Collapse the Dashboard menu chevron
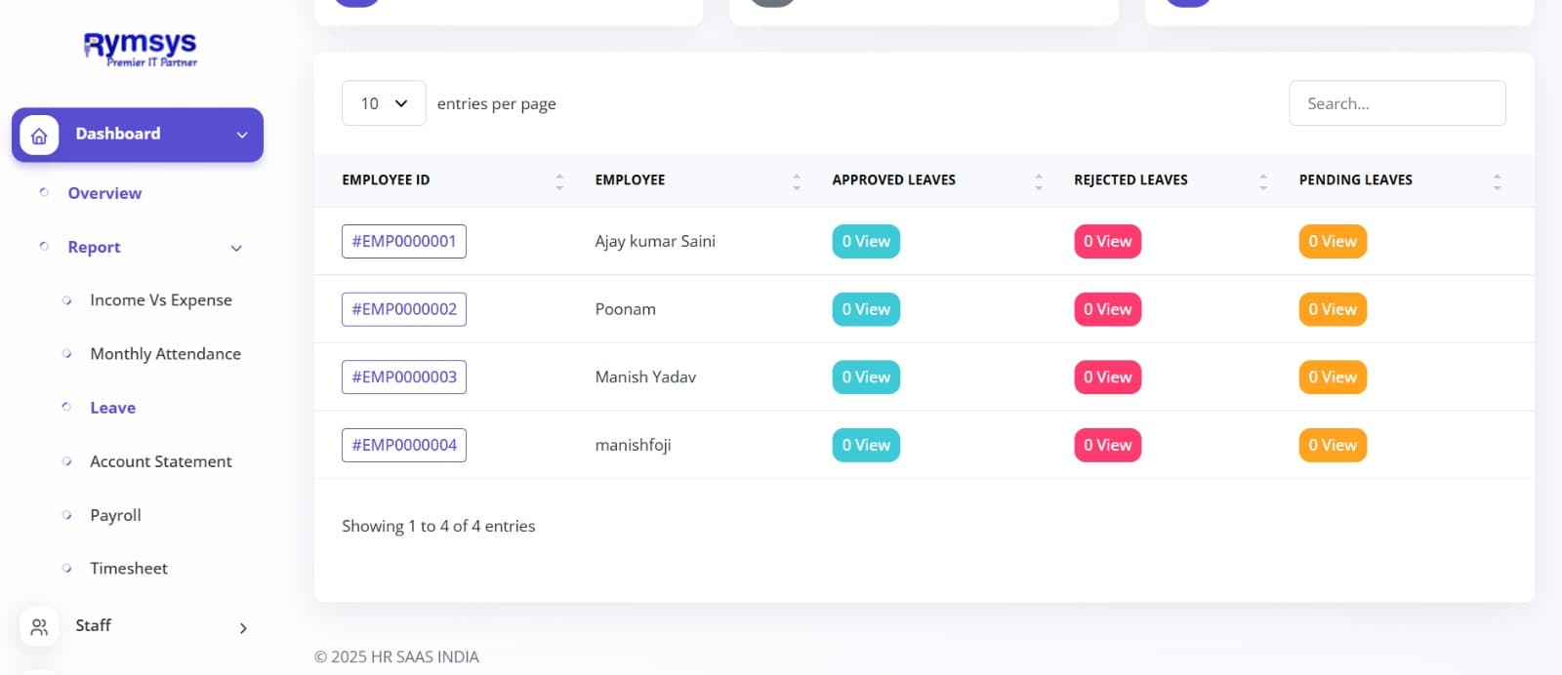 point(242,135)
